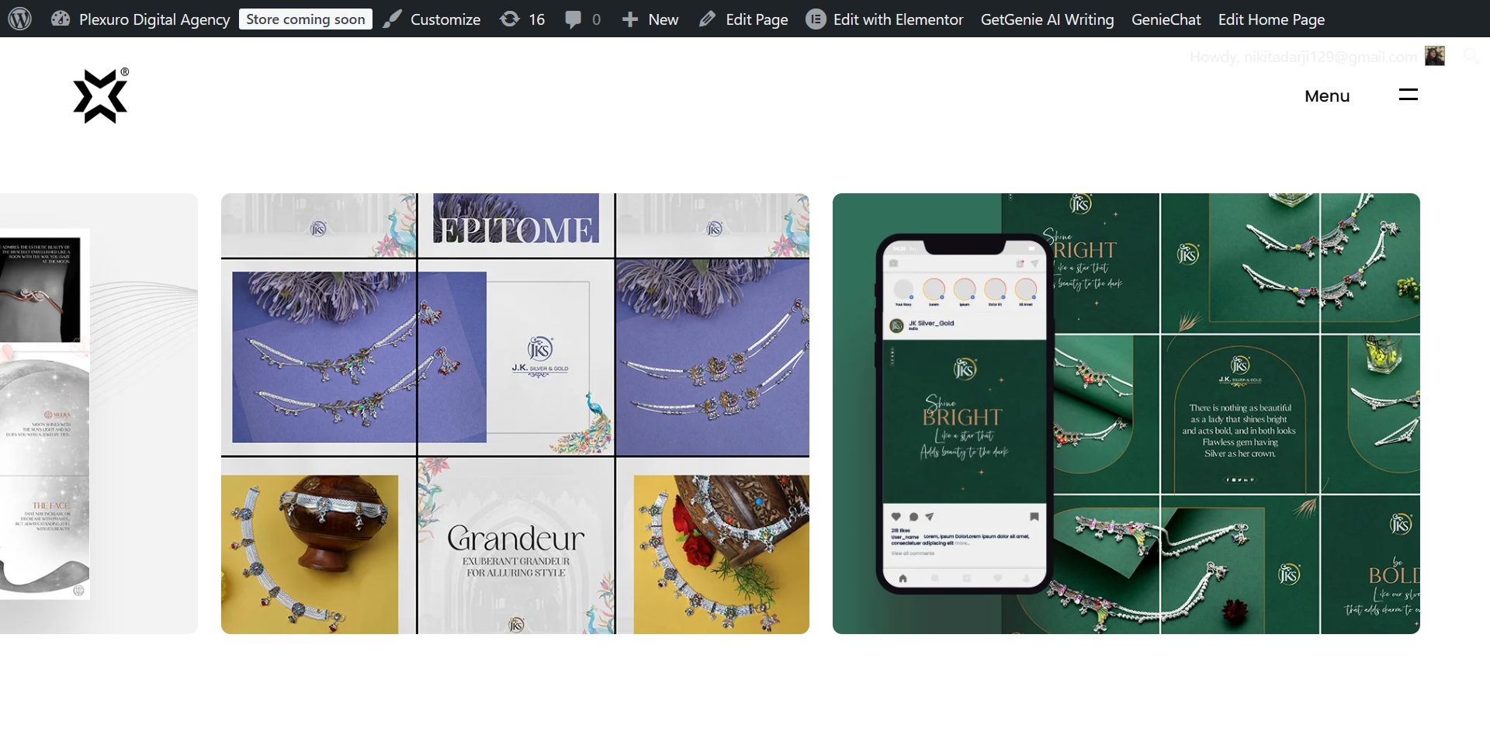Click the Dashboard gauge icon
This screenshot has width=1490, height=735.
tap(61, 19)
